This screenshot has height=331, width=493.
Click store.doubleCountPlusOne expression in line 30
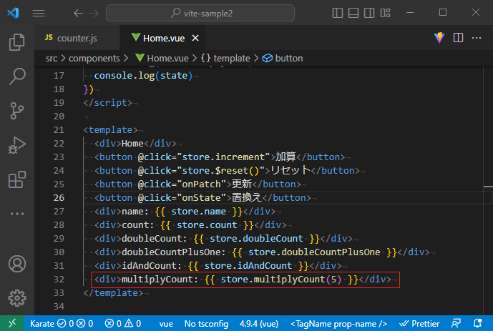click(x=314, y=252)
